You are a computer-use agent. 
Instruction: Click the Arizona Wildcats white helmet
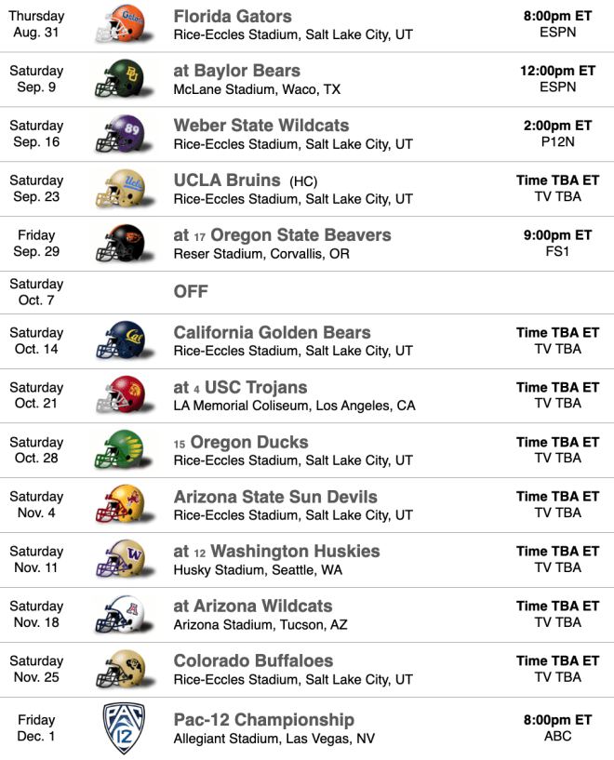click(x=124, y=614)
